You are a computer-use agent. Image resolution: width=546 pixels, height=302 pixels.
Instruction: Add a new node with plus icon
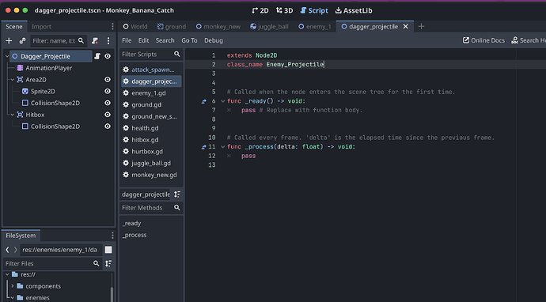[9, 40]
